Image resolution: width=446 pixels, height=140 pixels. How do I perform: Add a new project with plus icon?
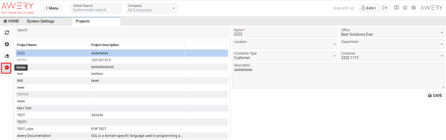[x=7, y=44]
